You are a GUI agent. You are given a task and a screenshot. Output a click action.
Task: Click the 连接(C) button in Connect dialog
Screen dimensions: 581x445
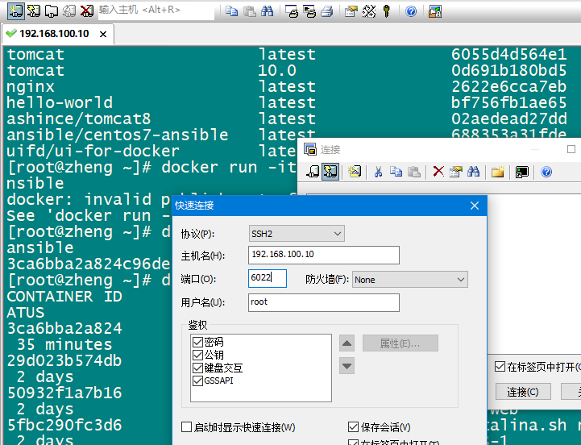coord(523,392)
